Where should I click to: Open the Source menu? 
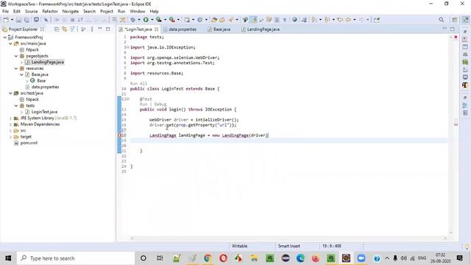point(31,11)
